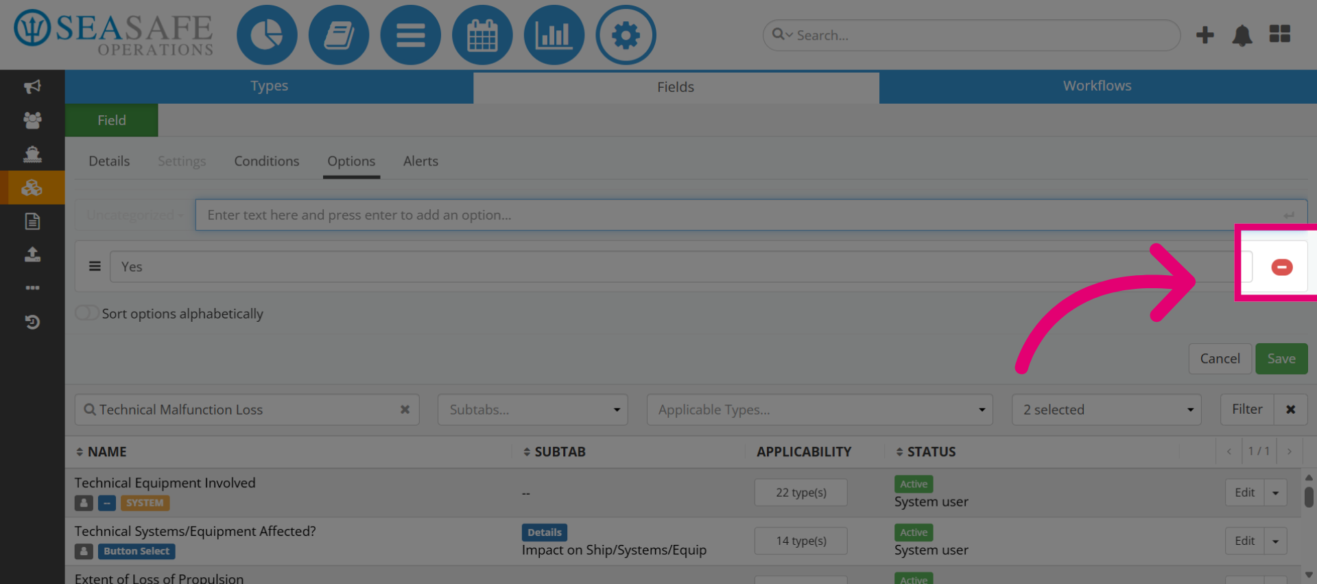Sort table by STATUS column
This screenshot has height=584, width=1317.
point(926,452)
